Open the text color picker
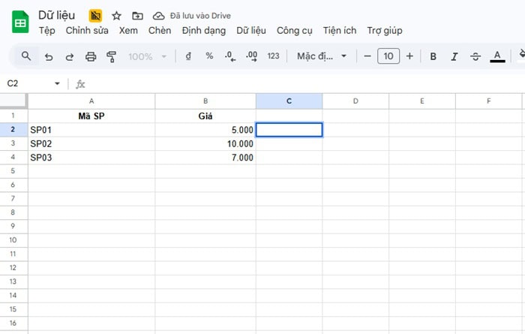Viewport: 525px width, 334px height. [496, 56]
